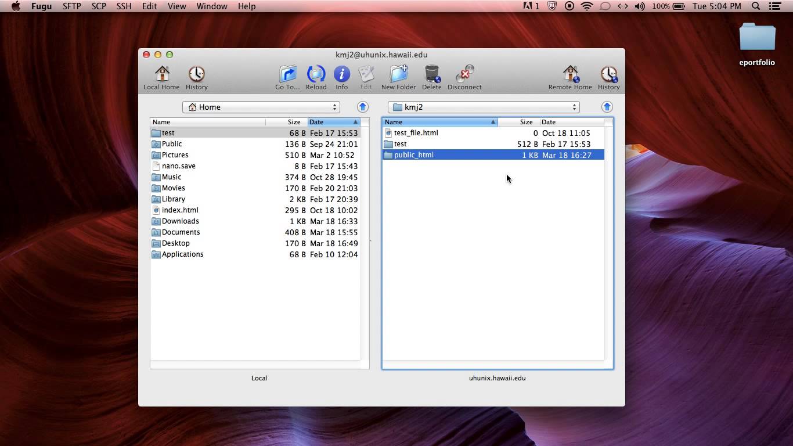This screenshot has height=446, width=793.
Task: Click the Wi-Fi status icon
Action: click(x=587, y=6)
